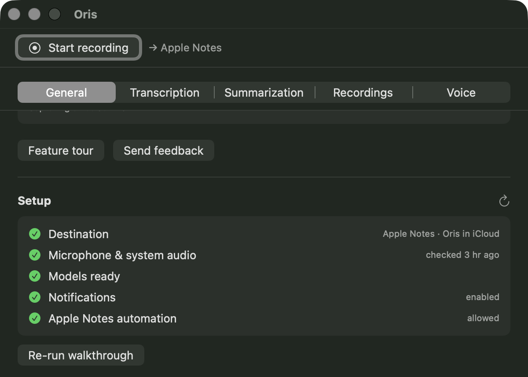
Task: Click the 'Notifications' label
Action: [82, 297]
